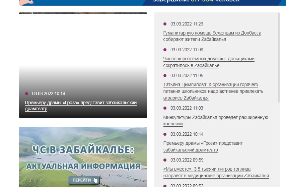Click purple bullet beside 03.03.2022 09:59
Image resolution: width=286 pixels, height=187 pixels.
pos(165,160)
